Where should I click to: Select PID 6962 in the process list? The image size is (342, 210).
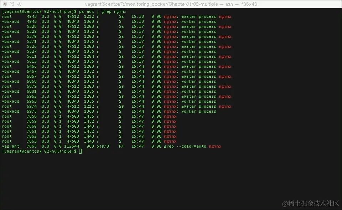pyautogui.click(x=32, y=97)
